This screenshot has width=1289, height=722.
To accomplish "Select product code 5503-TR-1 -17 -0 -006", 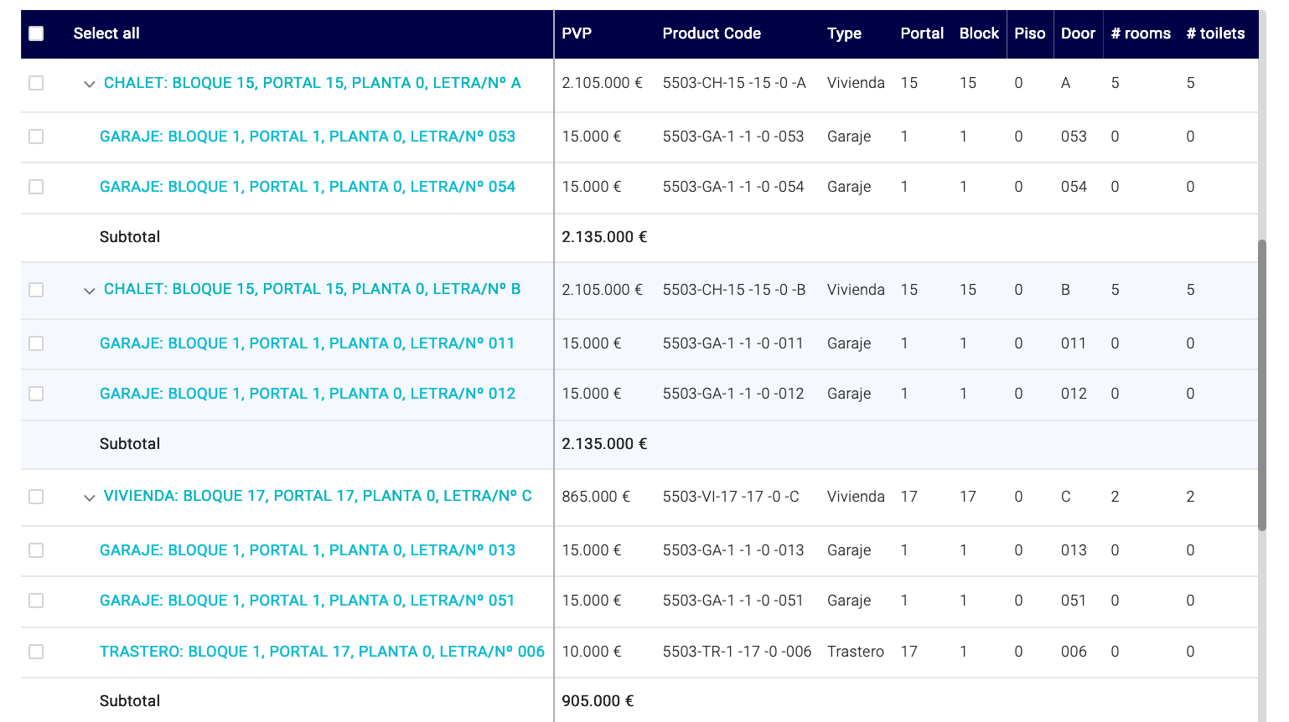I will [737, 652].
